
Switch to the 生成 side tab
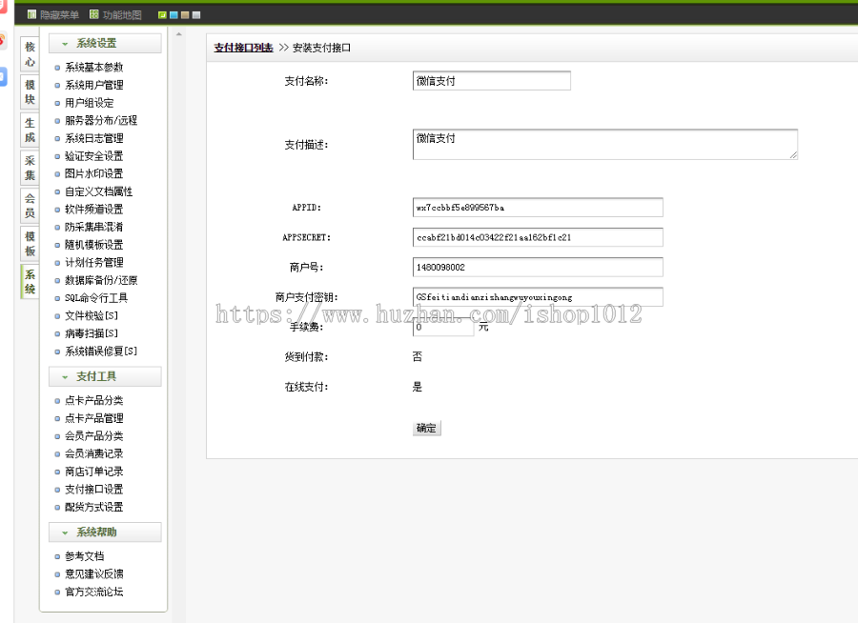tap(30, 131)
